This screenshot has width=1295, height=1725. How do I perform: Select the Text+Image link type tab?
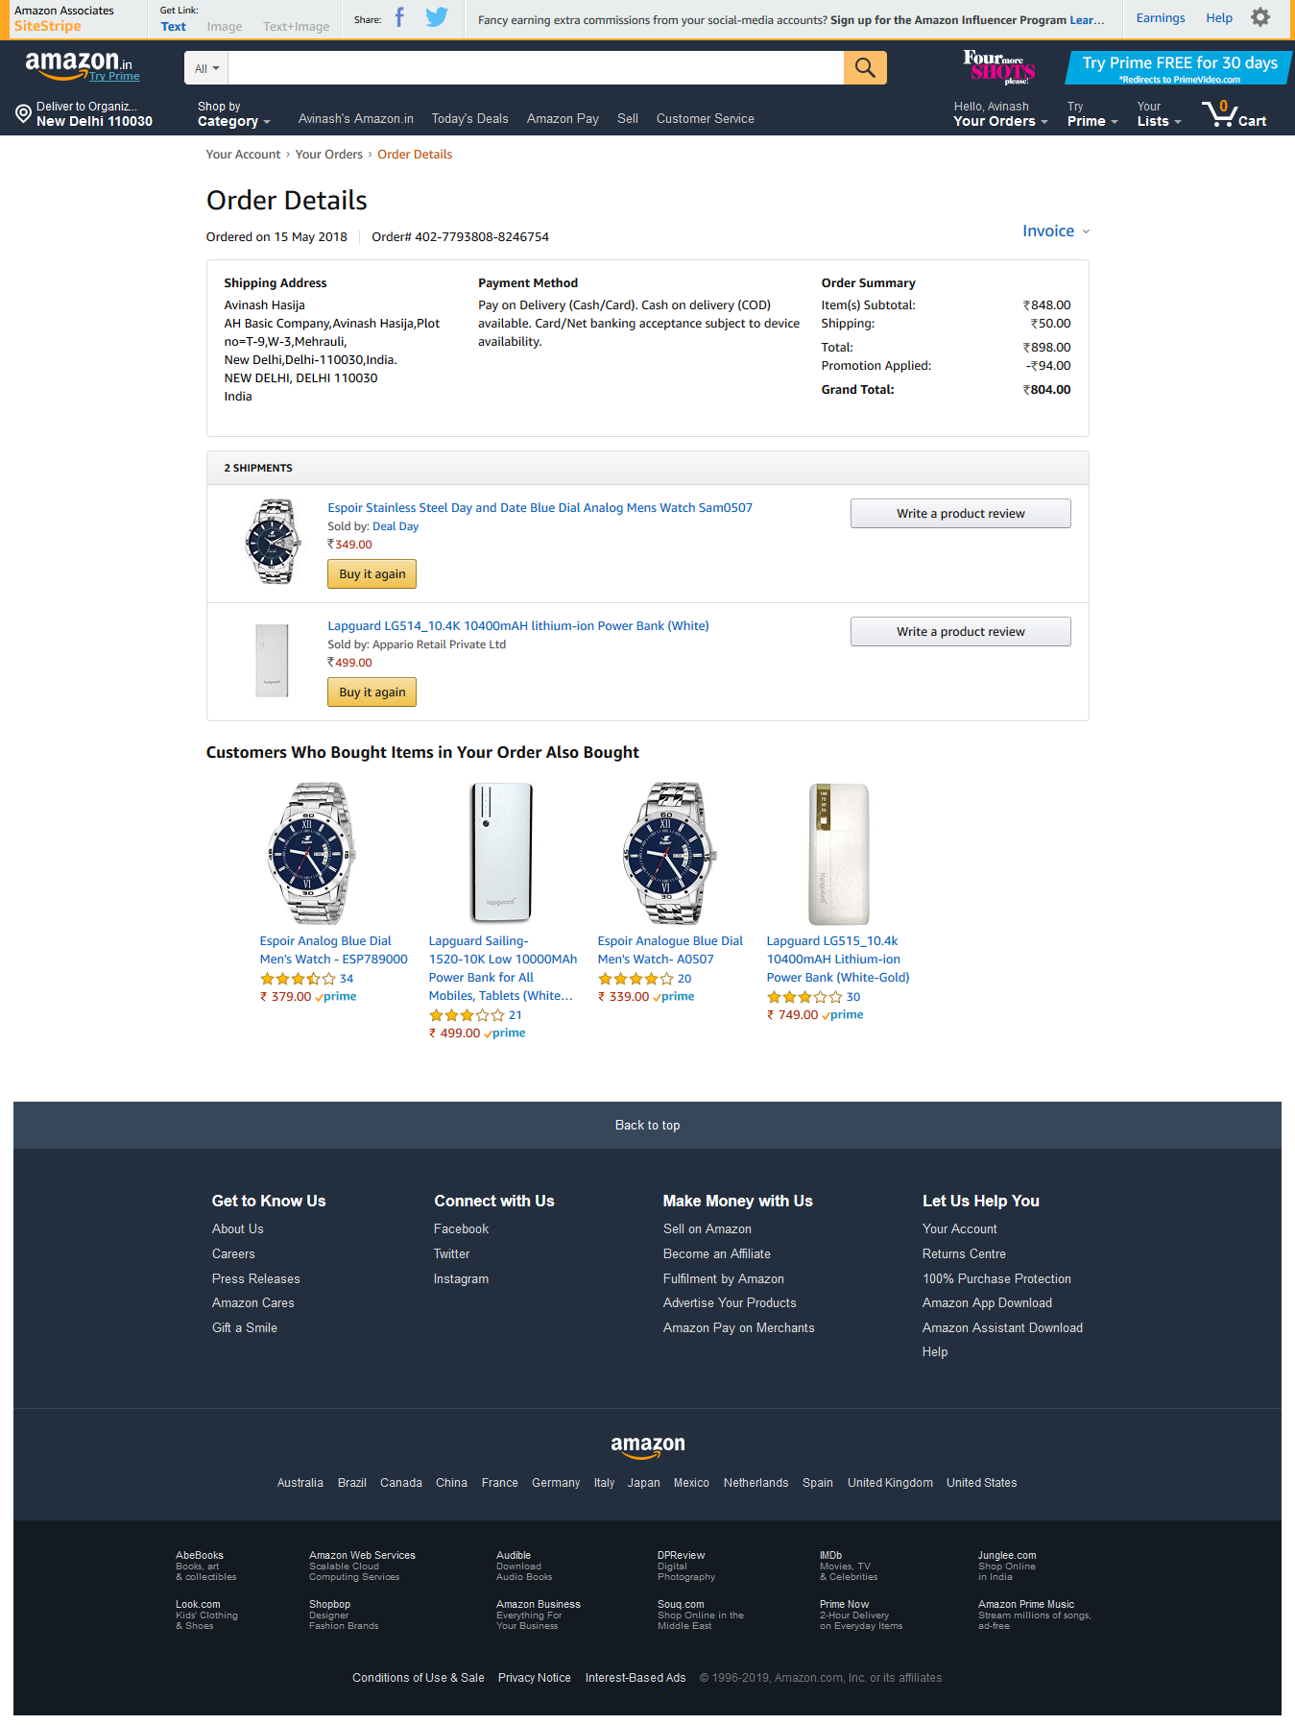(296, 27)
